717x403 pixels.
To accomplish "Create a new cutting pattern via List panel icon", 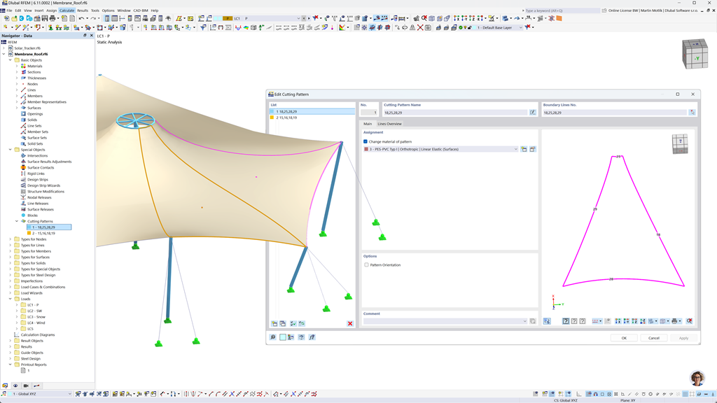I will coord(274,324).
